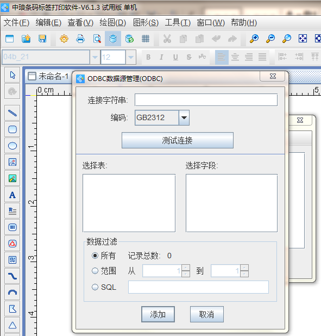Screen dimensions: 321x336
Task: Open print preview magnifier icon
Action: click(x=97, y=39)
